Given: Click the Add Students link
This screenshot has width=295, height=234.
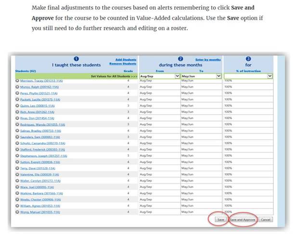Looking at the screenshot, I should tap(126, 60).
